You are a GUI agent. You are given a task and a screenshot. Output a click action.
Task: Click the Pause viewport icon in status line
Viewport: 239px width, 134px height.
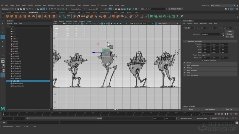[136, 9]
